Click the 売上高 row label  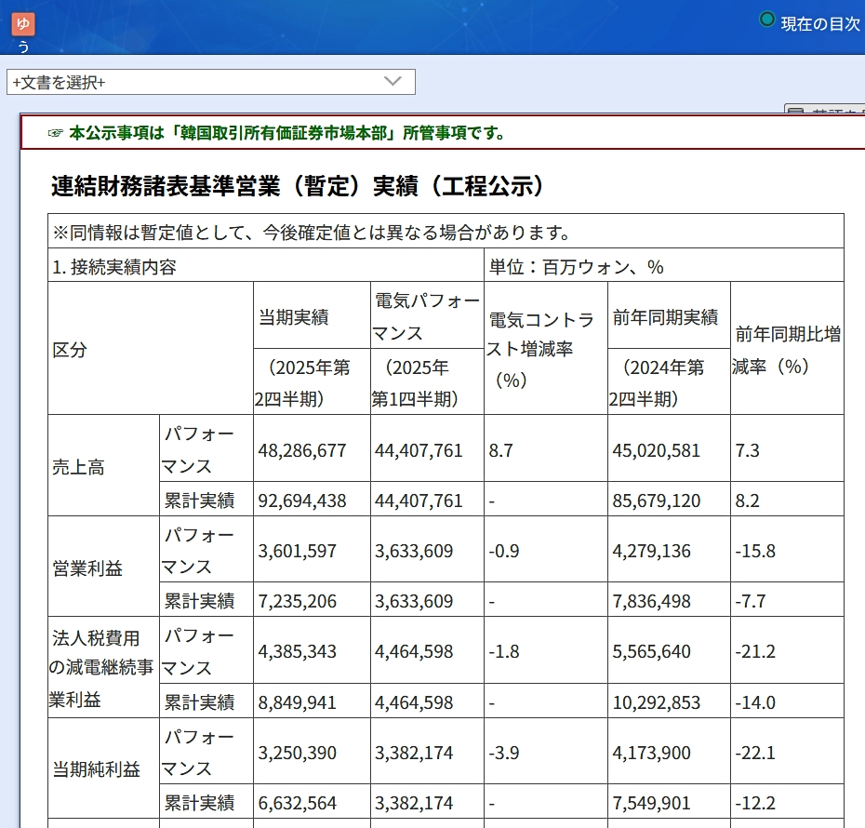point(78,467)
